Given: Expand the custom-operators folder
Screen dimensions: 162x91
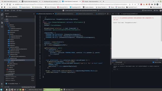Looking at the screenshot, I should pos(13,30).
